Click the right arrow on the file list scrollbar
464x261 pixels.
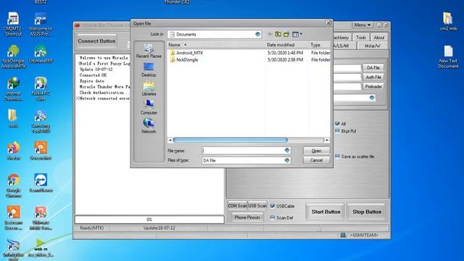pyautogui.click(x=327, y=140)
